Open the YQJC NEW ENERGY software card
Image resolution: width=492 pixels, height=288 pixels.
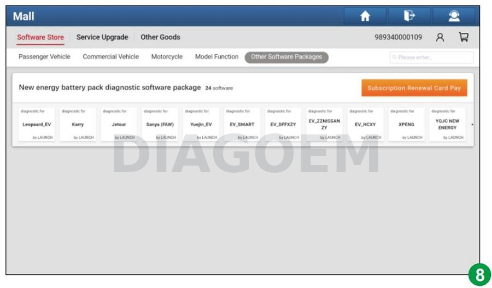pos(448,125)
